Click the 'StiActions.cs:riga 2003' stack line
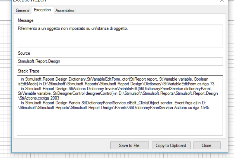The width and height of the screenshot is (234, 158). (39, 98)
